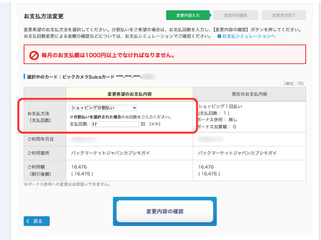Open the お支払方法 dropdown showing ショッピング分割払い
The image size is (321, 240).
pos(103,108)
